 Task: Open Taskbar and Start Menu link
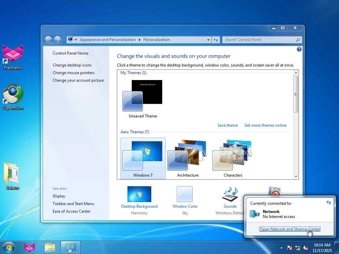point(73,204)
